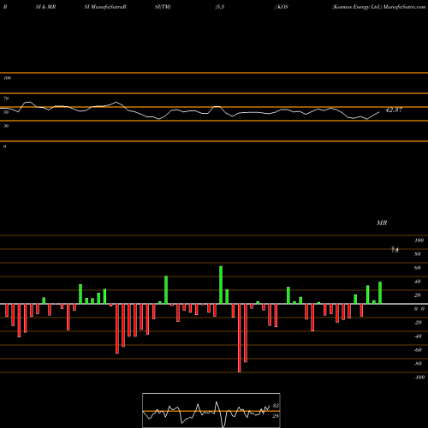This screenshot has width=428, height=428.
Task: Click the RSI axis label 50
Action: [x=6, y=112]
